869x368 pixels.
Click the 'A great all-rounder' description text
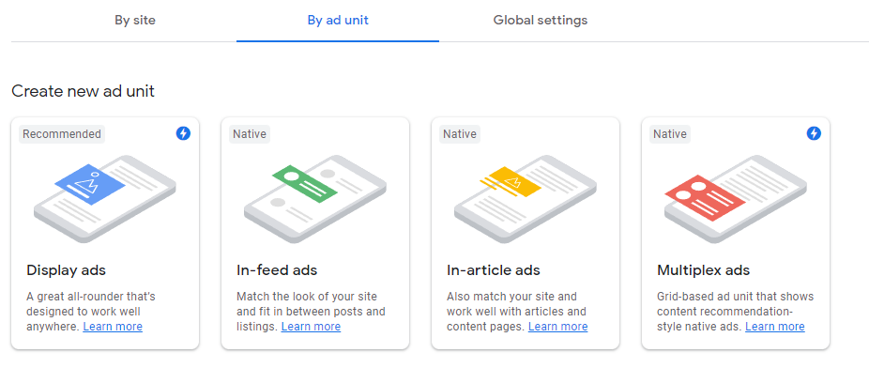[91, 312]
